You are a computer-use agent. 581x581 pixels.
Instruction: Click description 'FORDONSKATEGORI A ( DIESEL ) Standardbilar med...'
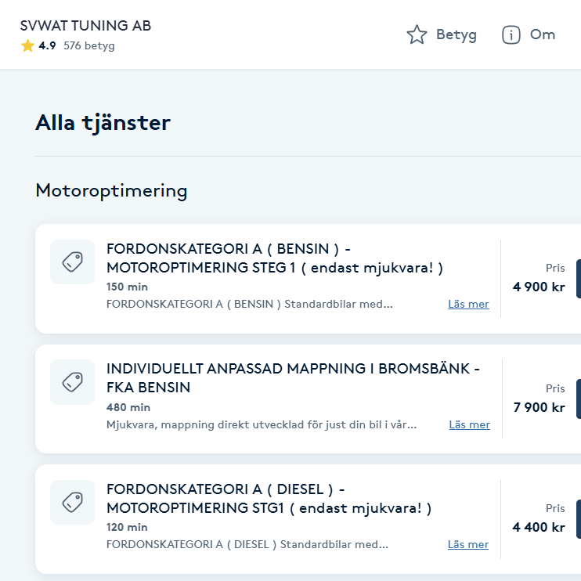pos(247,544)
